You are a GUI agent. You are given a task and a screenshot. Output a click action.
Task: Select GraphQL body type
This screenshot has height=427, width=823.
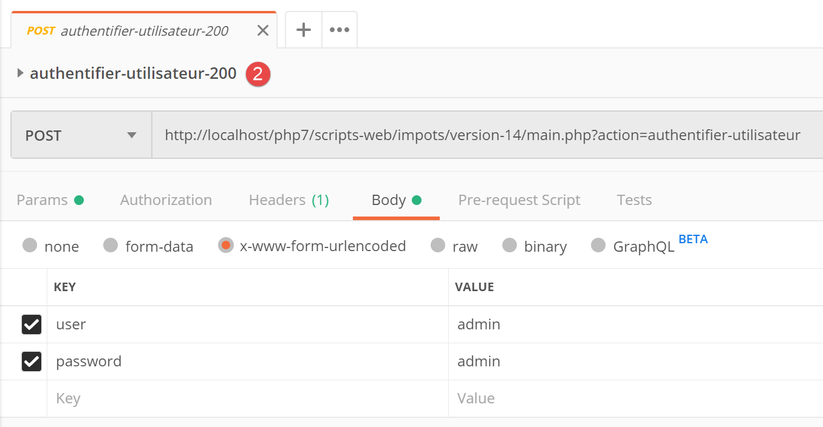pos(598,246)
